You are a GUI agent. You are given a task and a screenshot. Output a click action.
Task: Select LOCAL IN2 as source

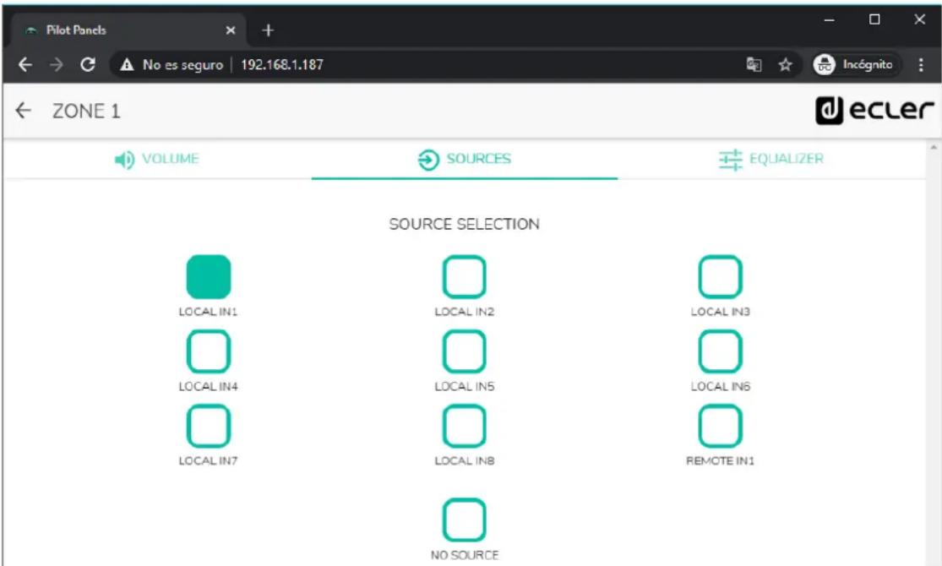coord(465,277)
